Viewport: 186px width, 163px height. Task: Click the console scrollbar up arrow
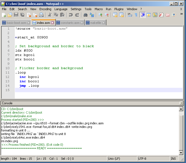pos(181,109)
